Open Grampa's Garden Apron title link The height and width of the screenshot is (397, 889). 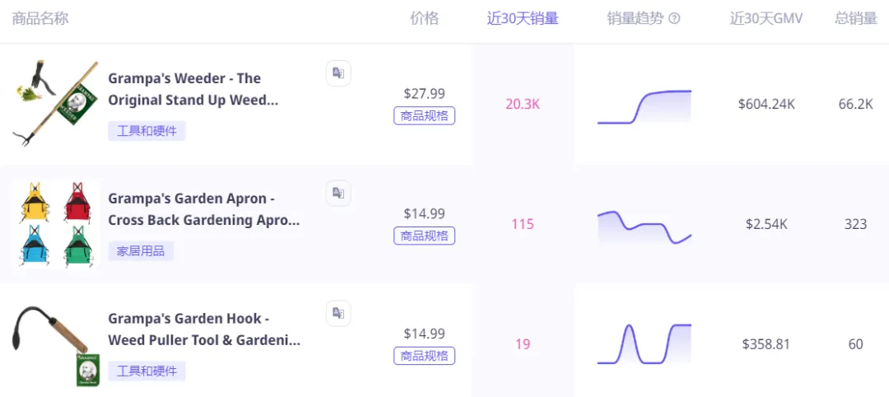[x=204, y=209]
